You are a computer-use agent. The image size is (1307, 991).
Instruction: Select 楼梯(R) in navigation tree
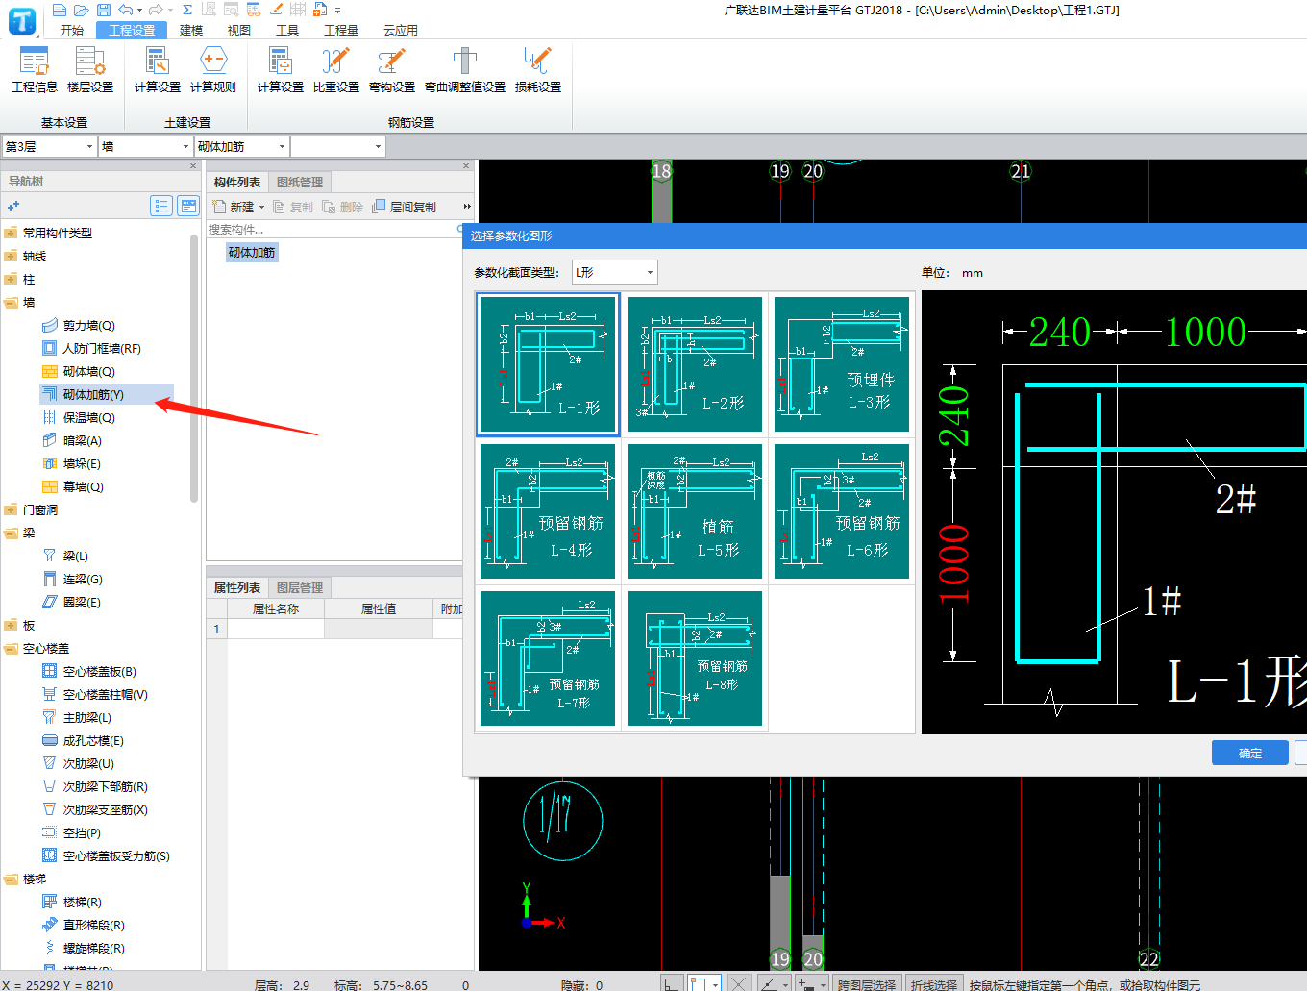click(x=83, y=902)
